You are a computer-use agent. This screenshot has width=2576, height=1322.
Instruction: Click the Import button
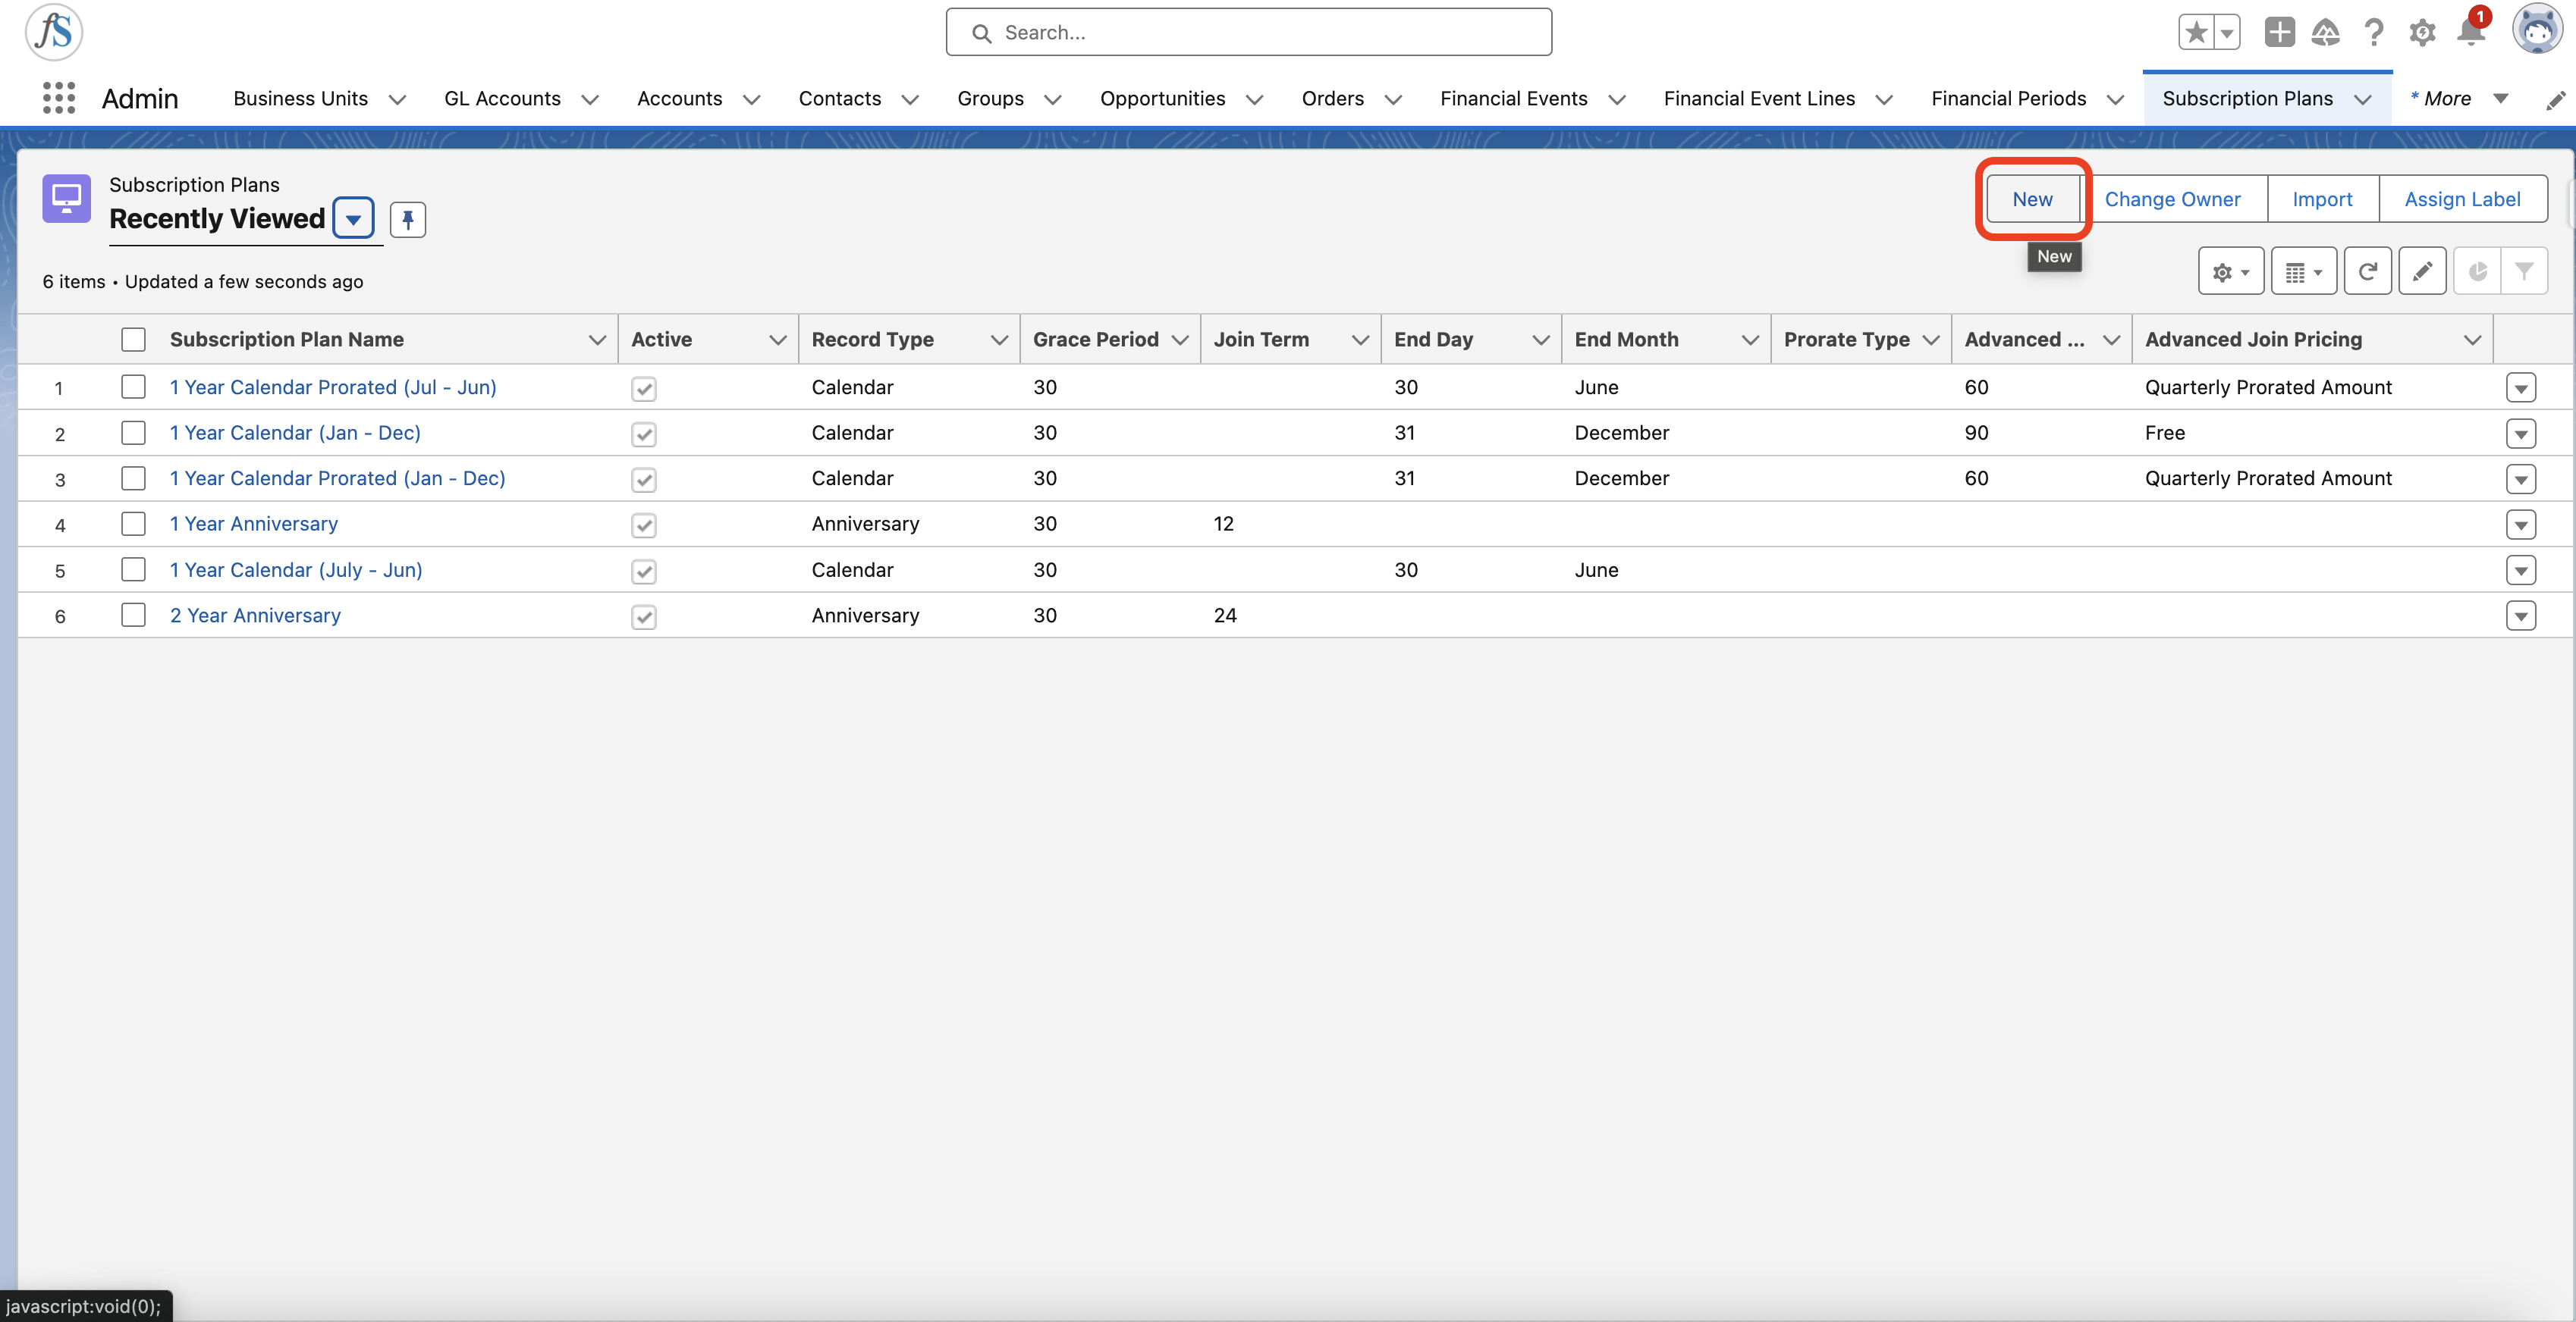pos(2322,199)
